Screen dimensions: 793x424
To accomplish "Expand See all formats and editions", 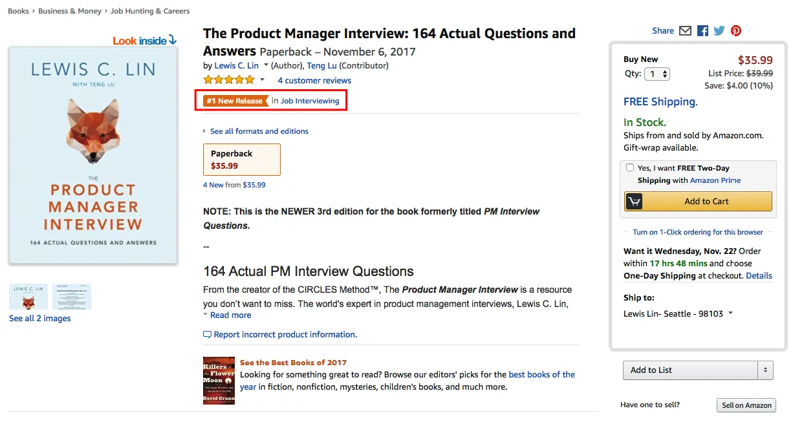I will tap(259, 131).
